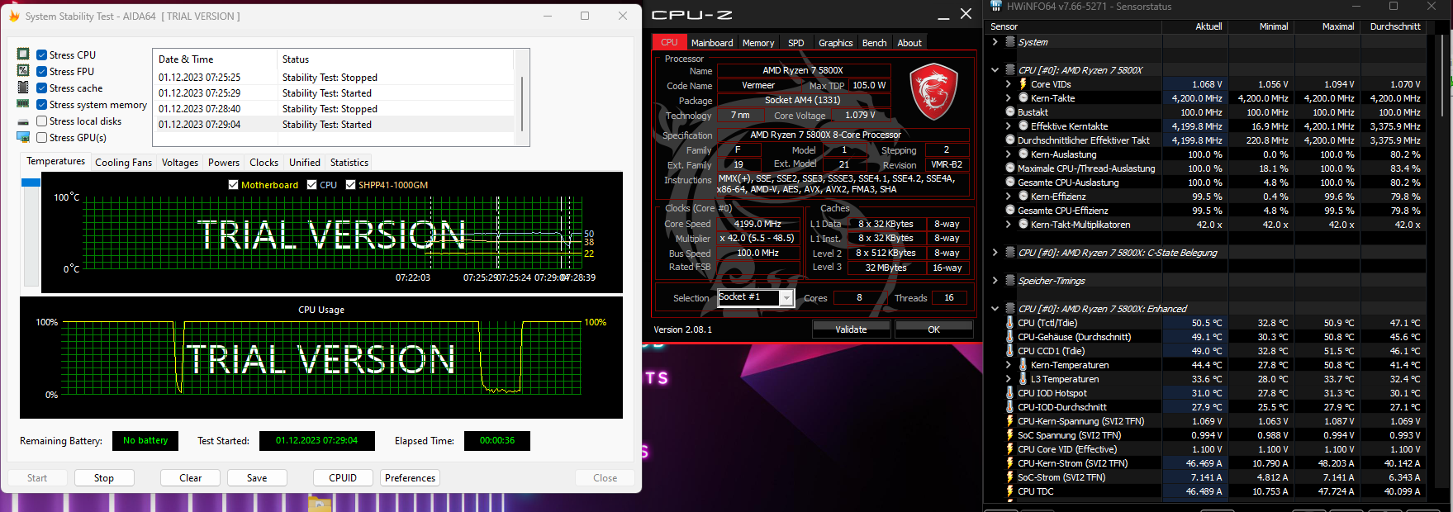Screen dimensions: 1453x512
Task: Click the Core VIDs lightning bolt icon
Action: coord(1023,84)
